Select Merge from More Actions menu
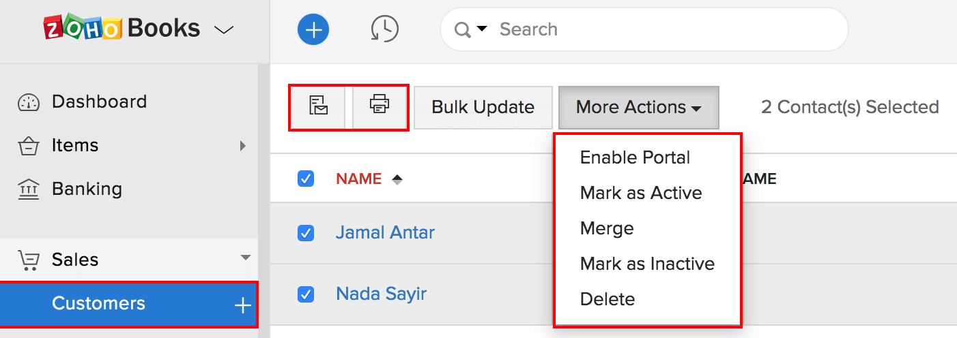Viewport: 957px width, 338px height. pos(607,228)
